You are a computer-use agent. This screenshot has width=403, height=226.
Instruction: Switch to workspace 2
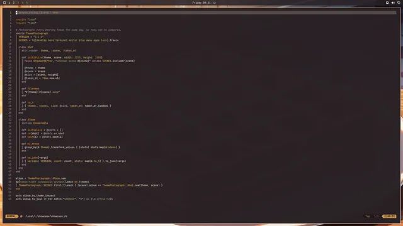click(x=14, y=3)
